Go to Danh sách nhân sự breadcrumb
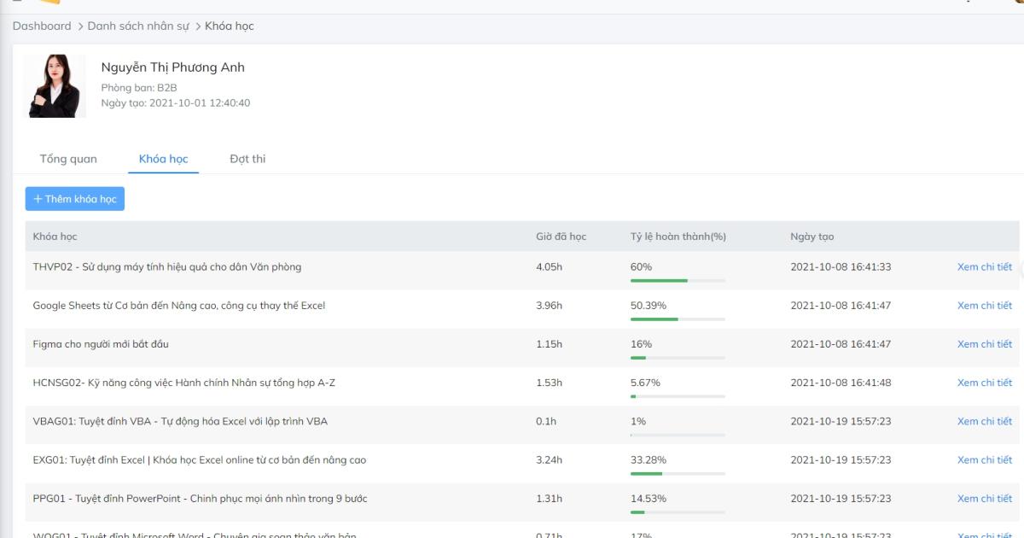This screenshot has width=1024, height=538. click(x=140, y=26)
